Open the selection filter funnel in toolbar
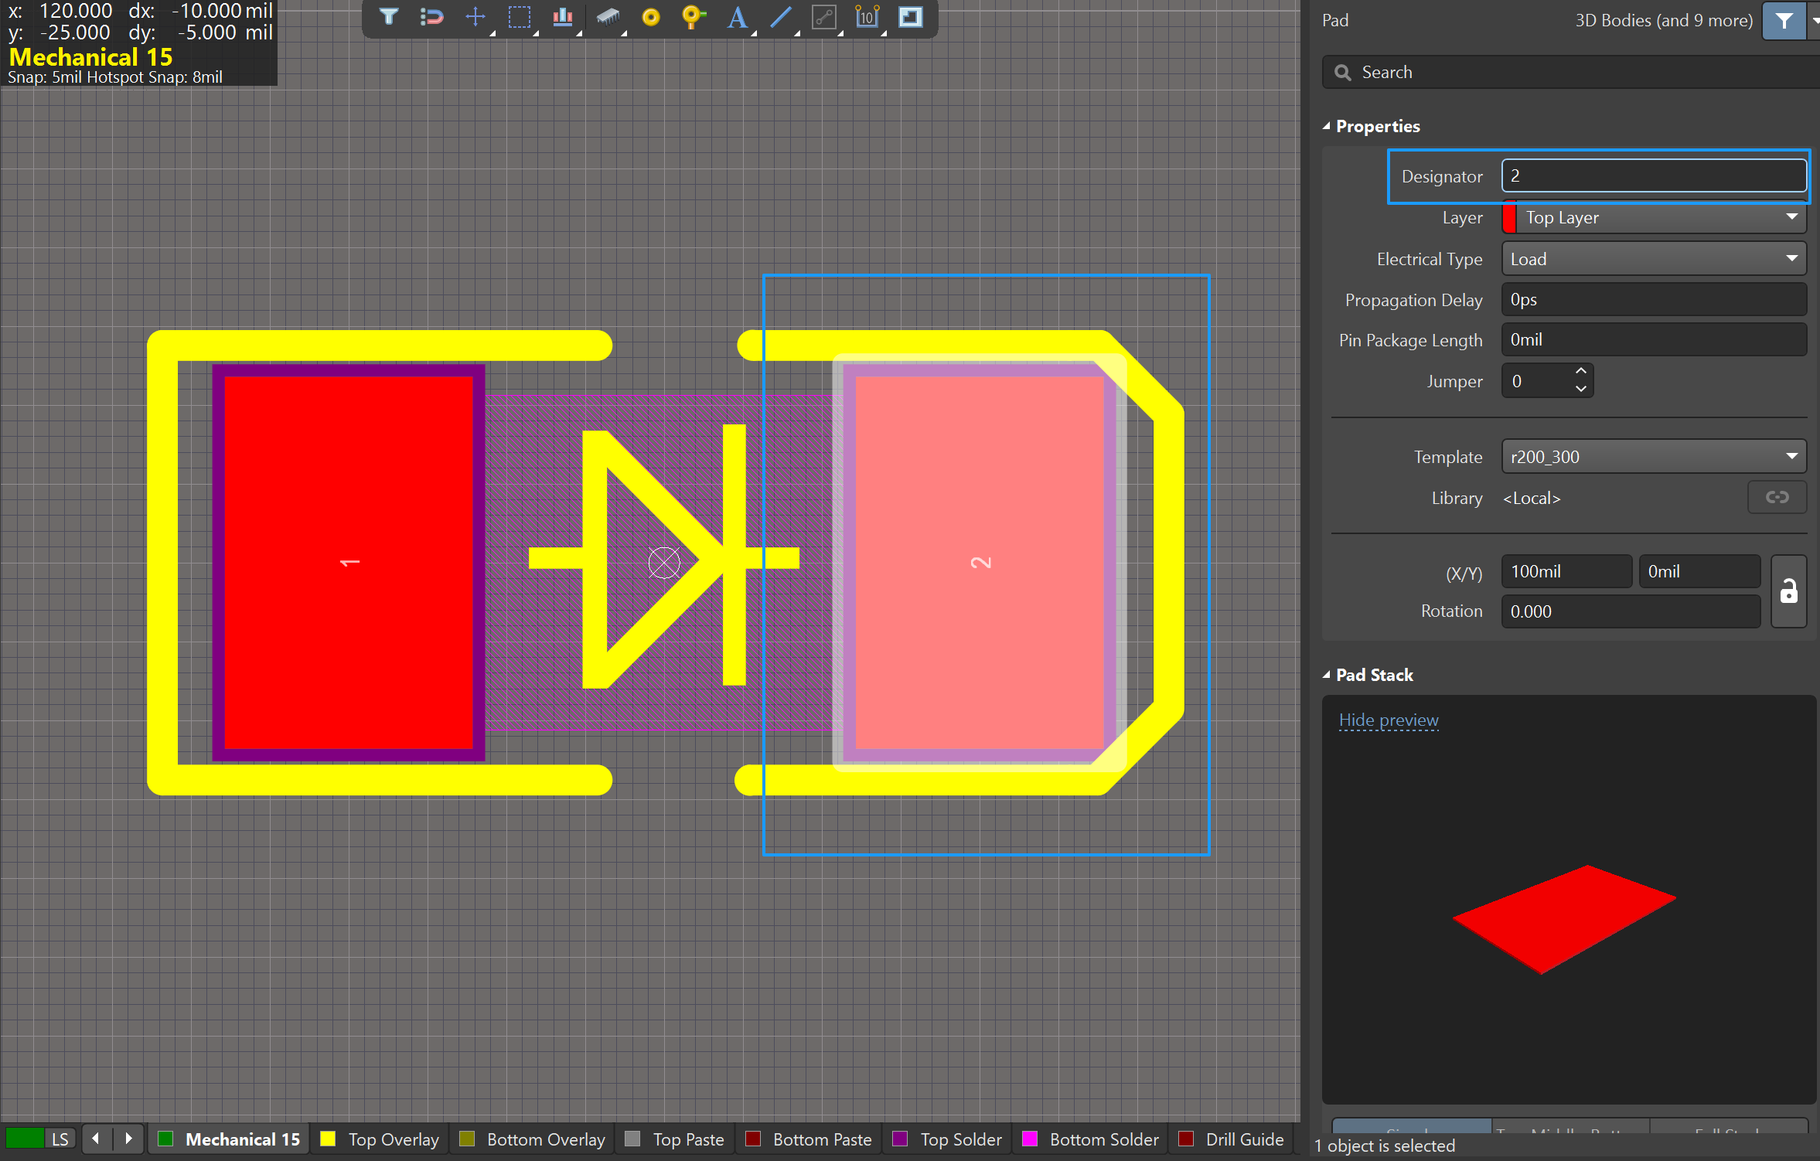The image size is (1820, 1161). pos(388,16)
